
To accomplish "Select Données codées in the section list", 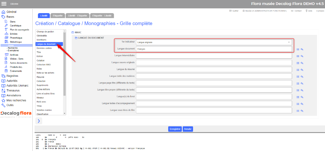I will [x=44, y=48].
